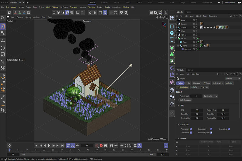Toggle the X axis lock
The width and height of the screenshot is (242, 161).
click(x=15, y=12)
